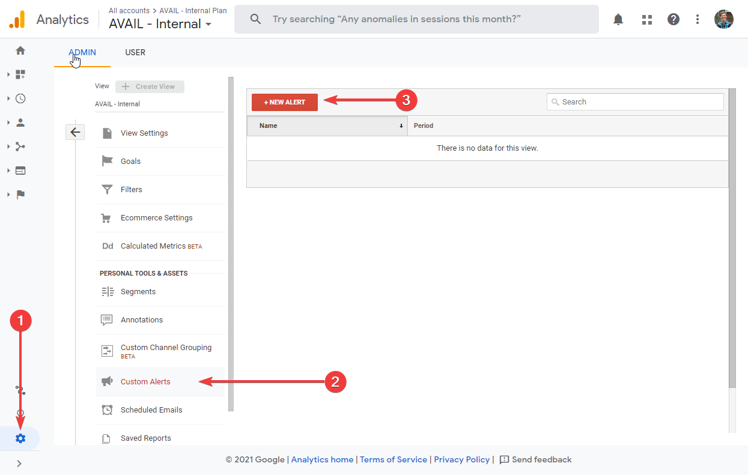Open Annotations menu item
This screenshot has width=748, height=475.
click(160, 320)
